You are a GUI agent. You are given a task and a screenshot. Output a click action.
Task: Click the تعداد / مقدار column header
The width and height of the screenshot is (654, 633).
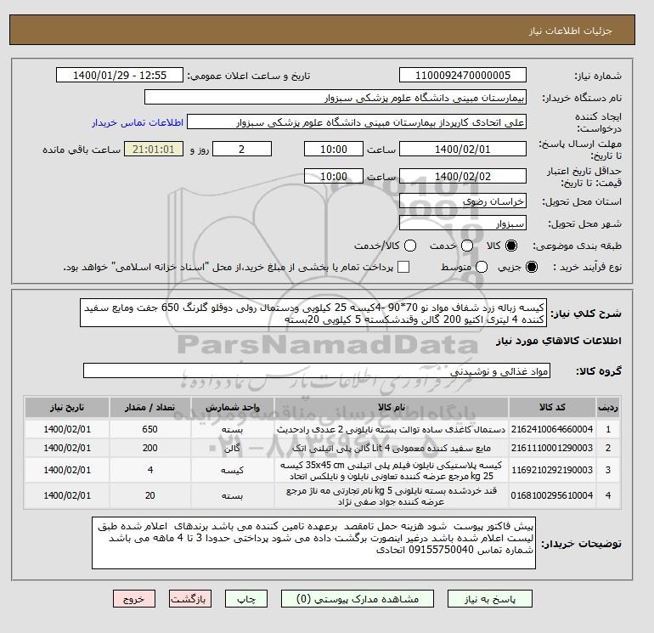150,407
